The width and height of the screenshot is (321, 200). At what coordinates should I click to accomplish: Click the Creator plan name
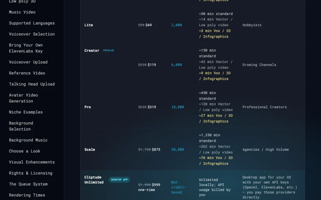tap(92, 50)
